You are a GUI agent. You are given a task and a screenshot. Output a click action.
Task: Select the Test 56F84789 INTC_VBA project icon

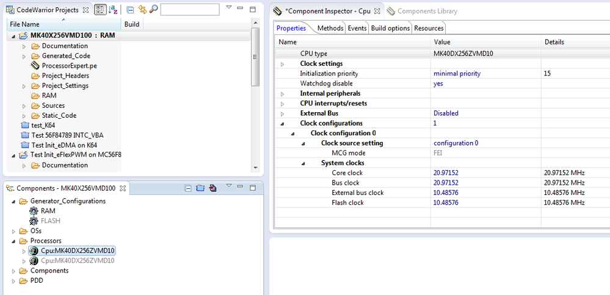tap(25, 135)
